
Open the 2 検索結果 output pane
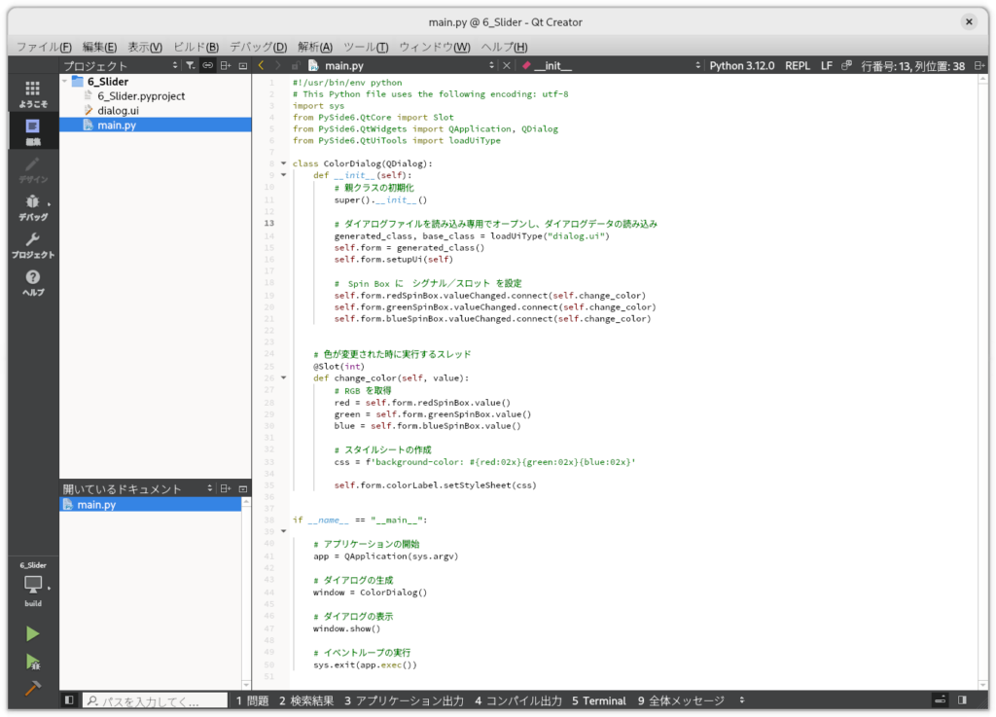tap(306, 699)
